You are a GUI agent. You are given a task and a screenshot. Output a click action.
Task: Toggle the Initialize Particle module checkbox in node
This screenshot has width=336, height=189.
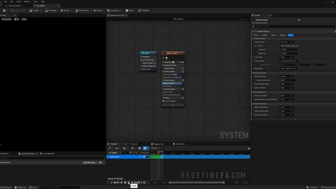pyautogui.click(x=183, y=83)
